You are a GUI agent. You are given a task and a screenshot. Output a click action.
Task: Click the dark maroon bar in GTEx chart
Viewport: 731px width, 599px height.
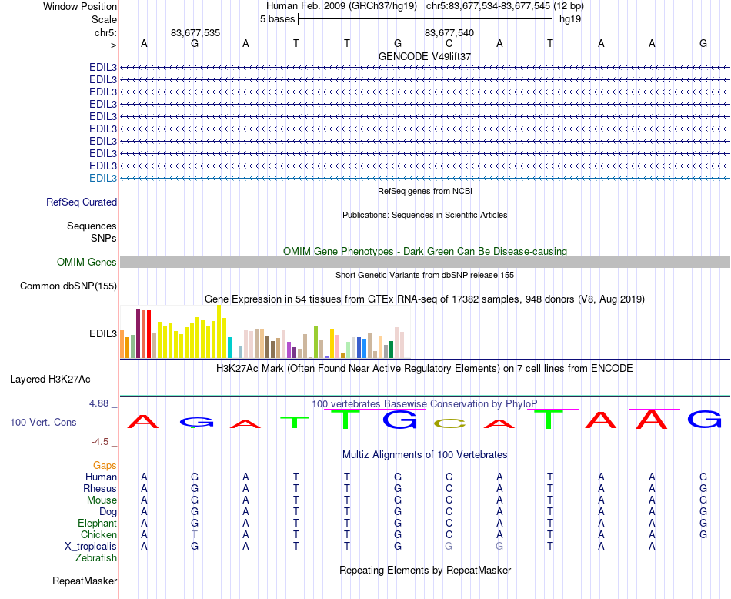[x=138, y=333]
